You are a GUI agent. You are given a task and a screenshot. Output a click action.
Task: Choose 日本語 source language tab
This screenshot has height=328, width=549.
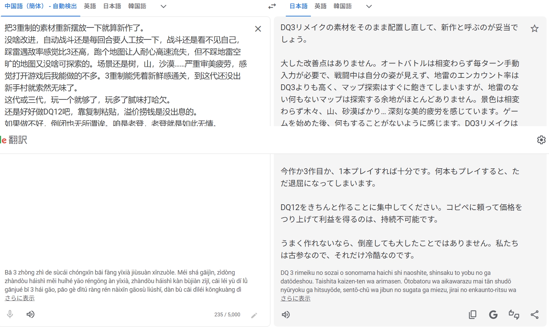click(x=112, y=6)
